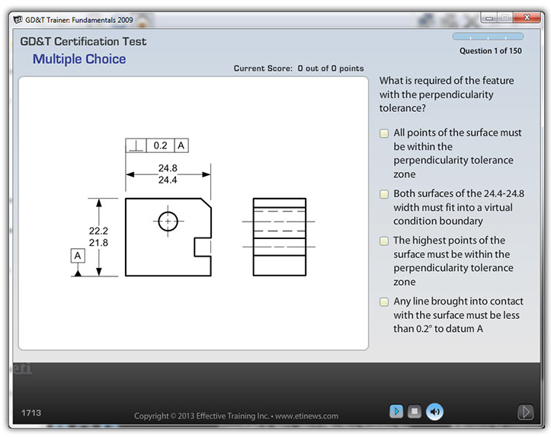
Task: Click the "Question 1 of 150" counter
Action: coord(490,51)
